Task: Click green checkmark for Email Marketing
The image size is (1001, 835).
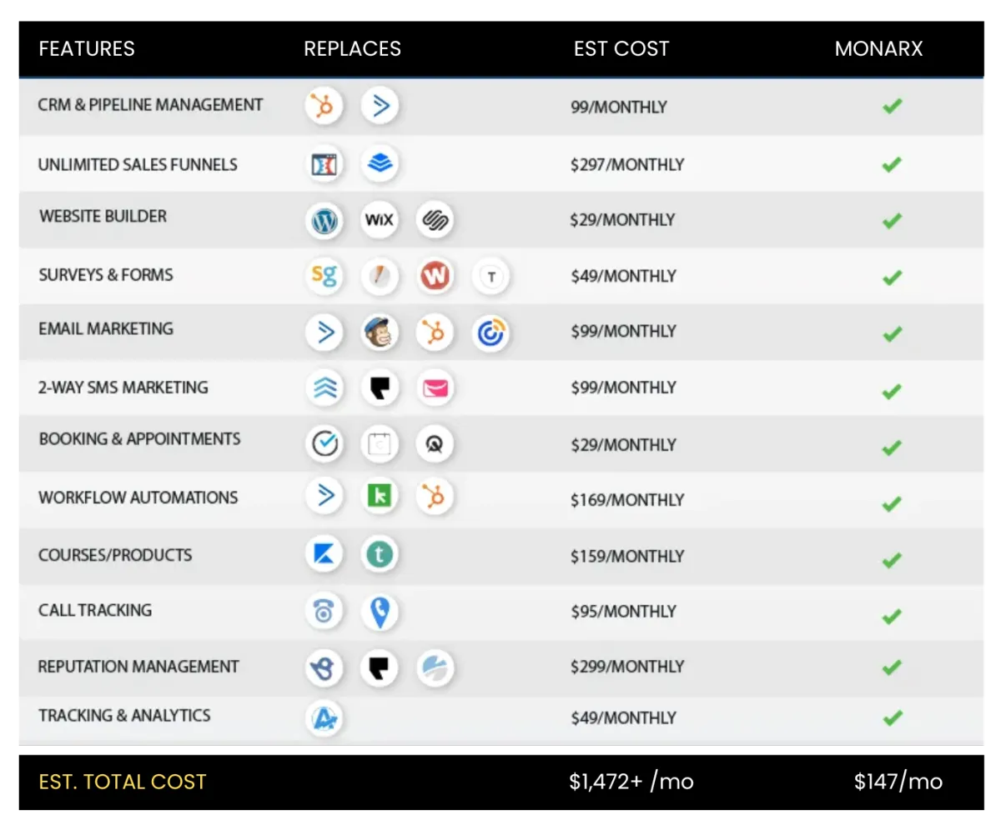Action: [892, 334]
